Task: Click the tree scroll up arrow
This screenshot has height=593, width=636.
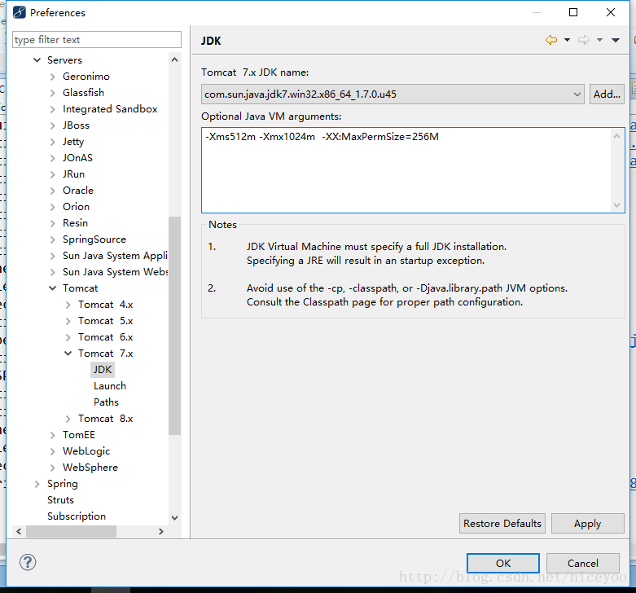Action: coord(175,59)
